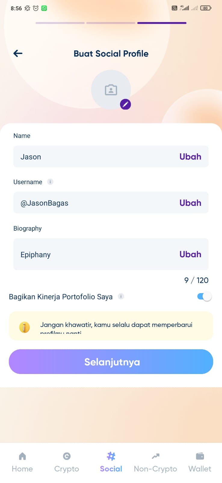Switch to the Home tab

pyautogui.click(x=22, y=462)
